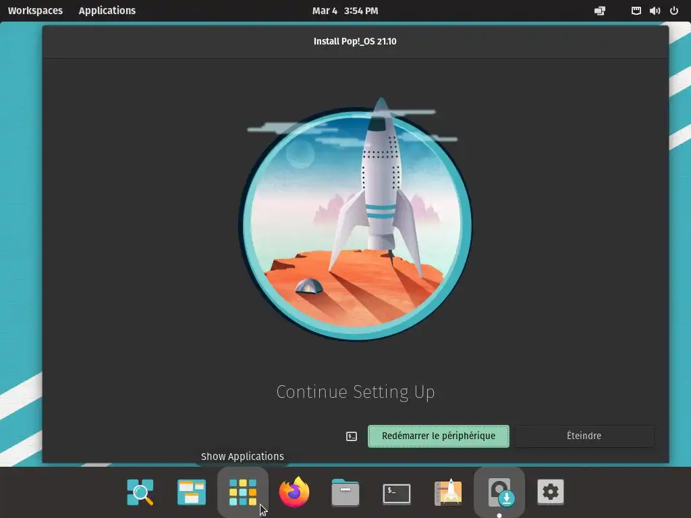This screenshot has width=691, height=518.
Task: Click the Continue Setting Up heading
Action: point(355,392)
